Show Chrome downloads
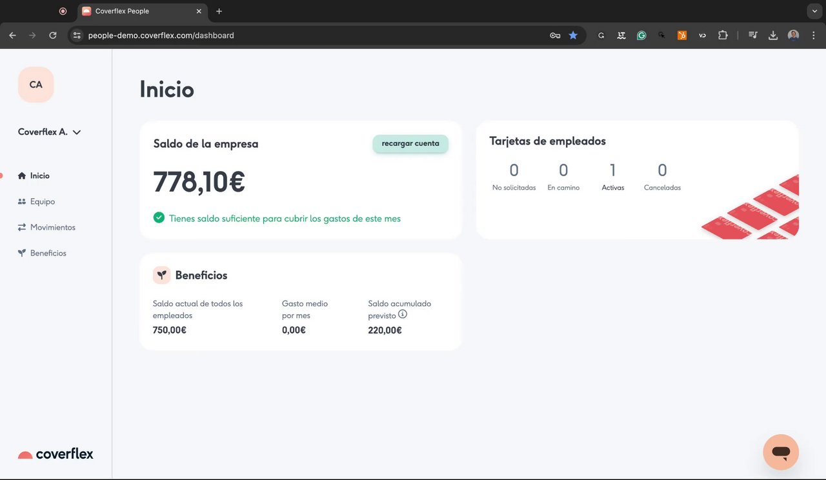 click(x=773, y=35)
